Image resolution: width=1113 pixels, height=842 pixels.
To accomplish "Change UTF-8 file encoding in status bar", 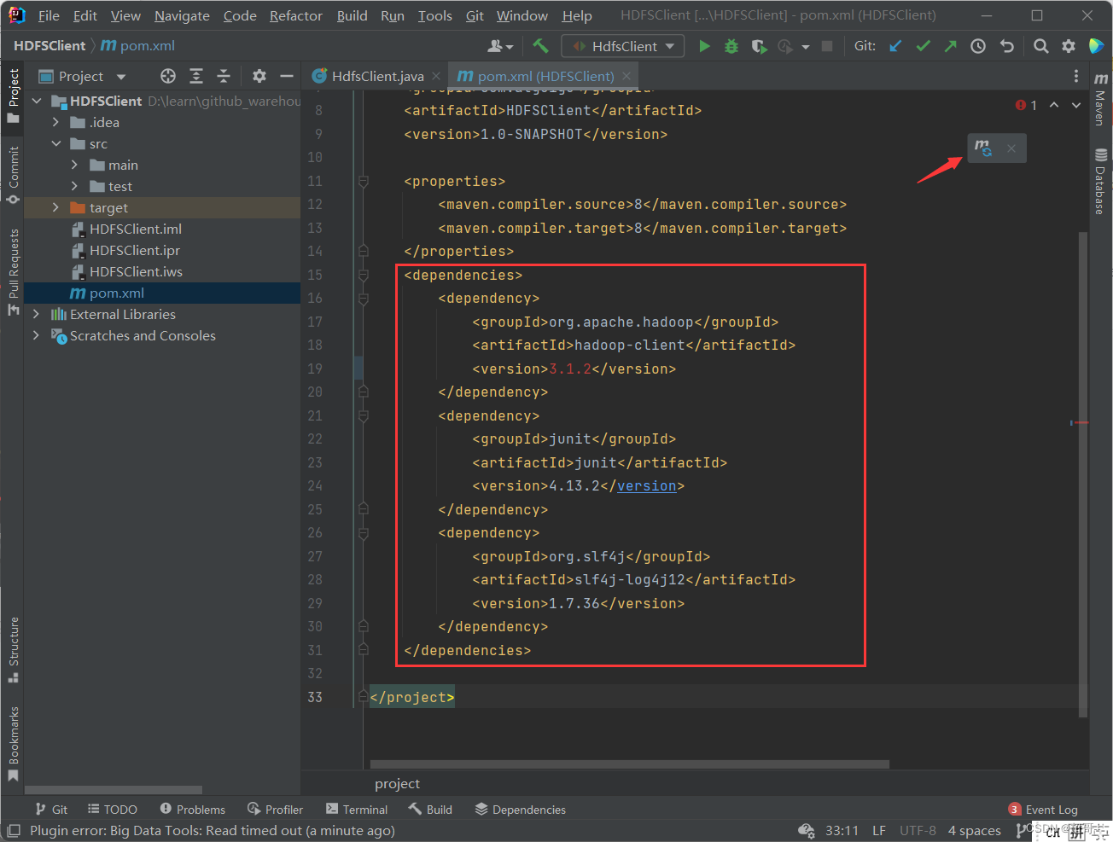I will [x=918, y=831].
